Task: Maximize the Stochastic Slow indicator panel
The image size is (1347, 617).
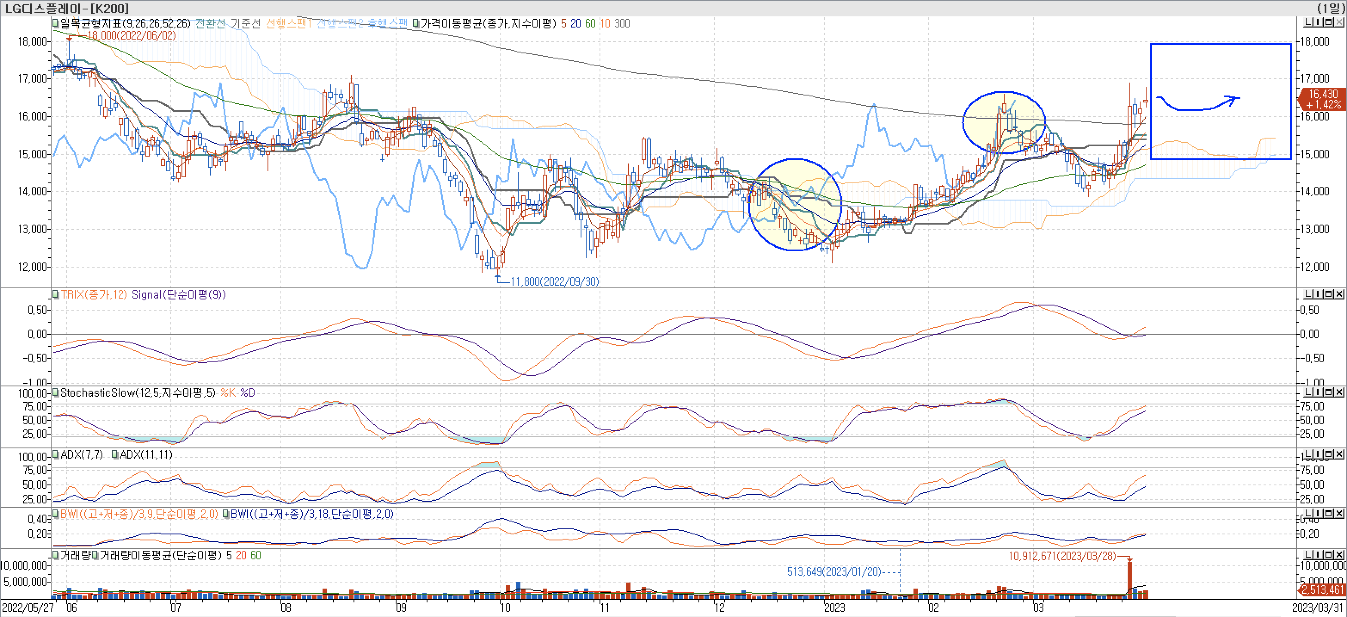Action: [x=1329, y=392]
